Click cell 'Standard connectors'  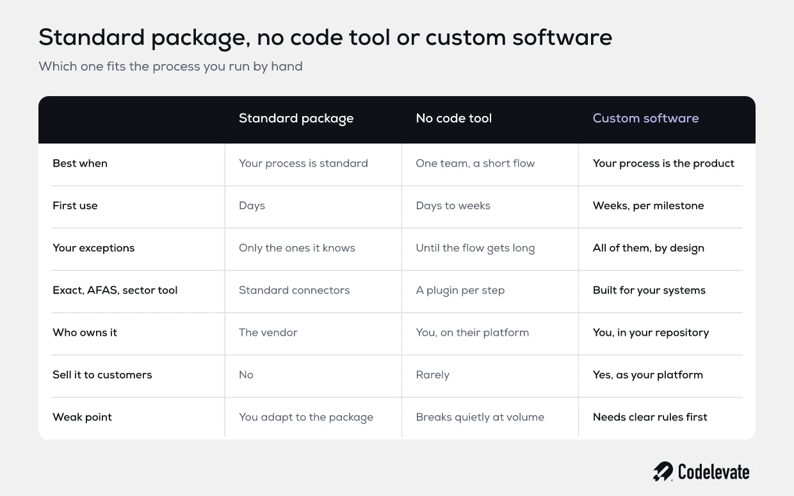[295, 290]
